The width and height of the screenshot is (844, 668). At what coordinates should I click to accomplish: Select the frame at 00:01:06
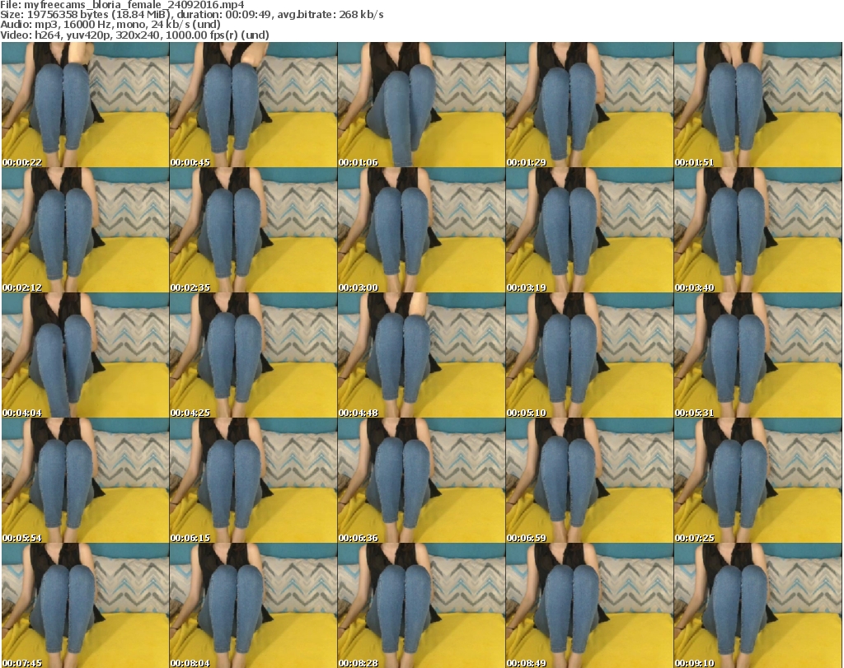coord(420,105)
